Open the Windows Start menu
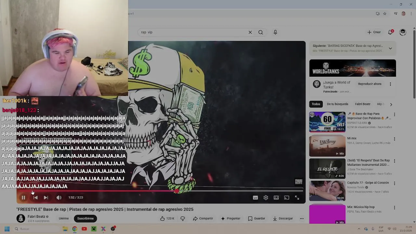416x234 pixels. [7, 229]
